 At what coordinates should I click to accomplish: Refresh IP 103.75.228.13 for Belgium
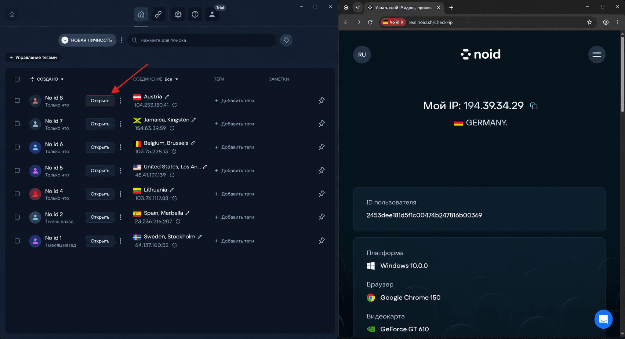(x=174, y=152)
